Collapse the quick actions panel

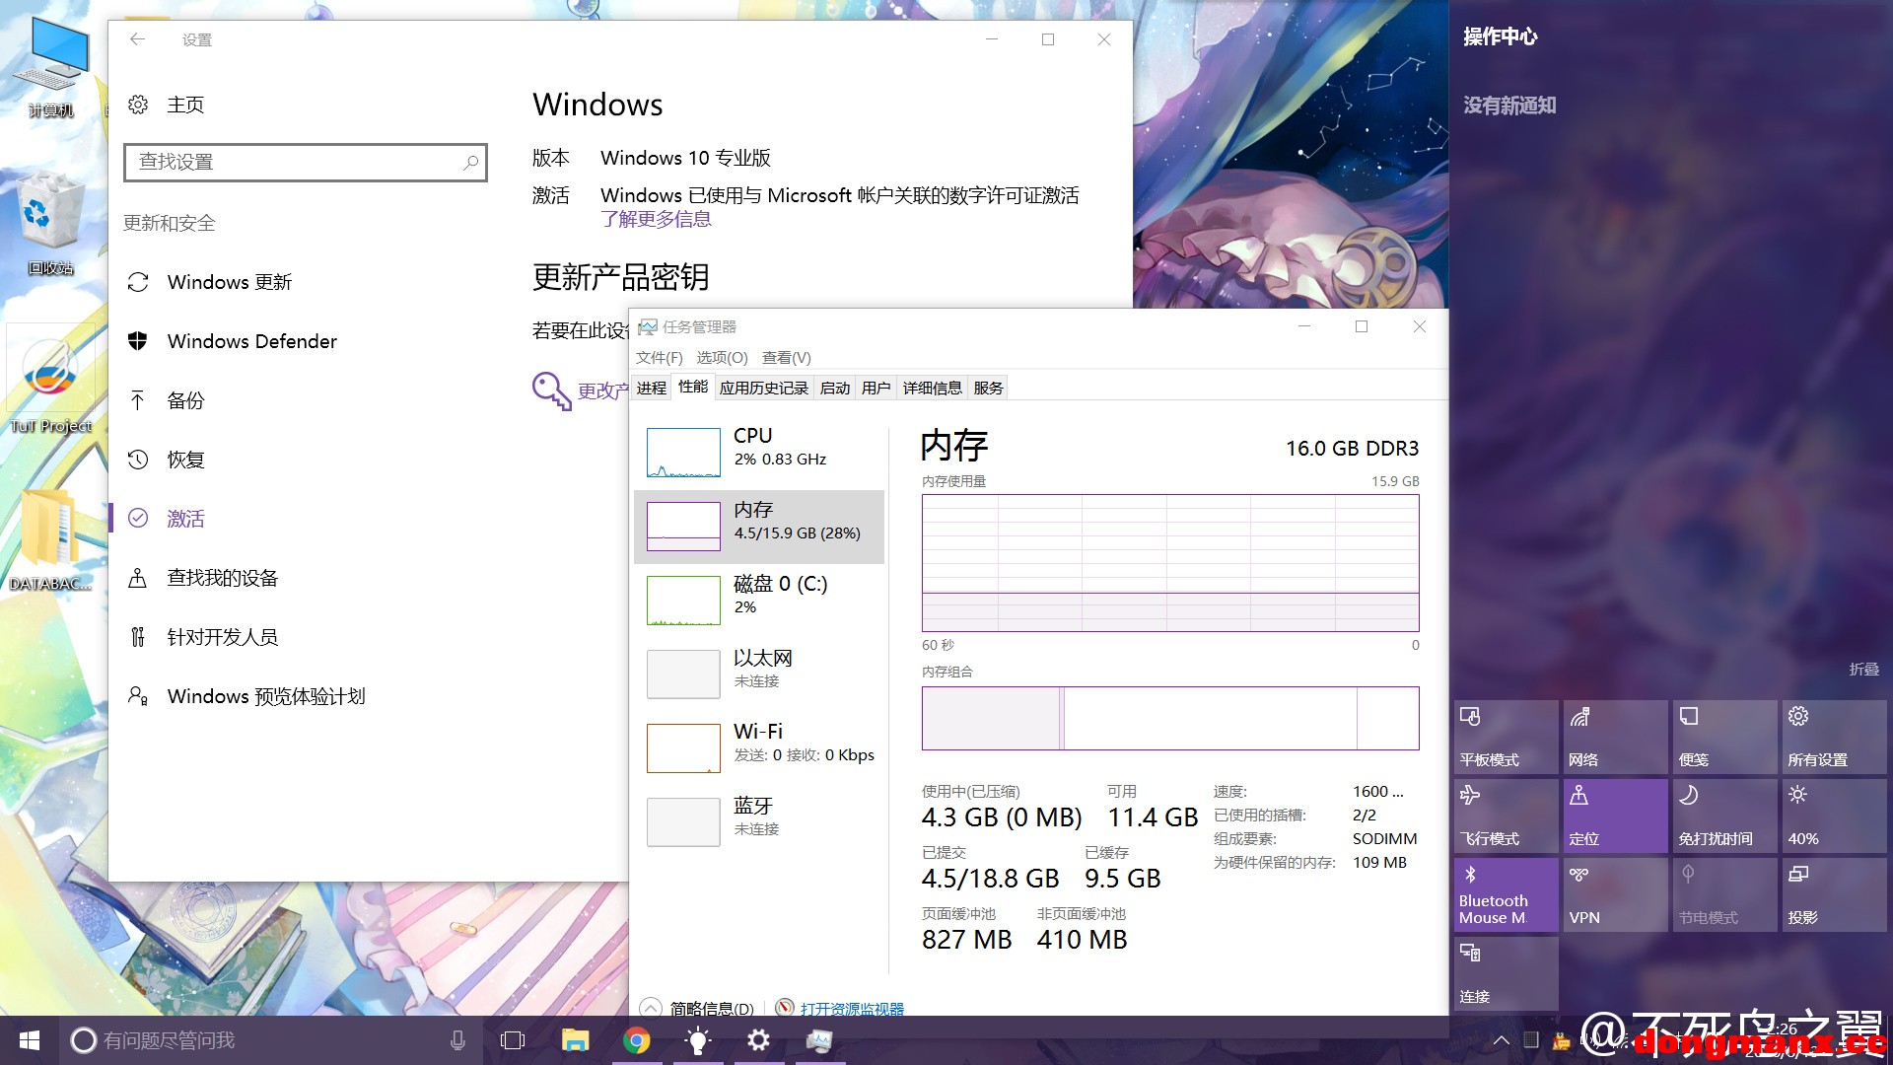tap(1862, 670)
